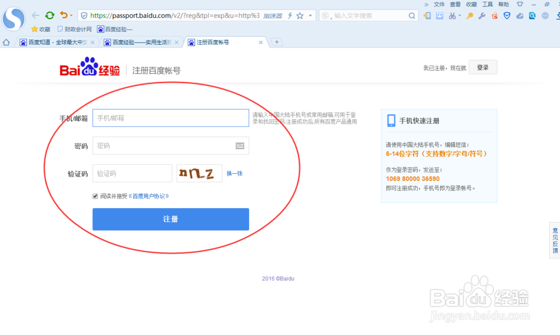Open the 收藏 menu
The image size is (560, 335).
[472, 4]
